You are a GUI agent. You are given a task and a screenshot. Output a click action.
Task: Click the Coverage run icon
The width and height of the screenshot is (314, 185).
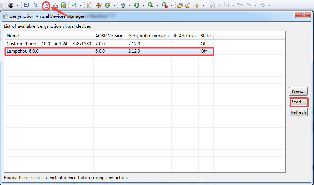tap(151, 5)
